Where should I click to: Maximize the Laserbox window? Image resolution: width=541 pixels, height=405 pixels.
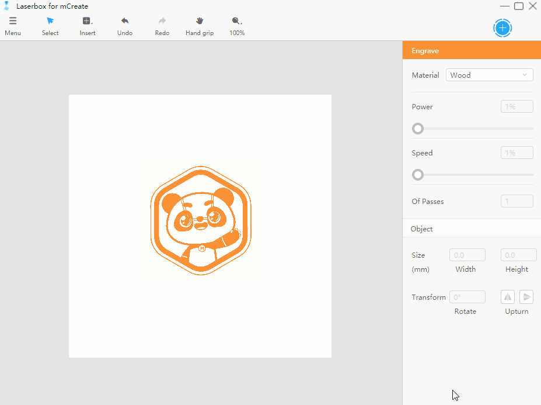pos(519,6)
